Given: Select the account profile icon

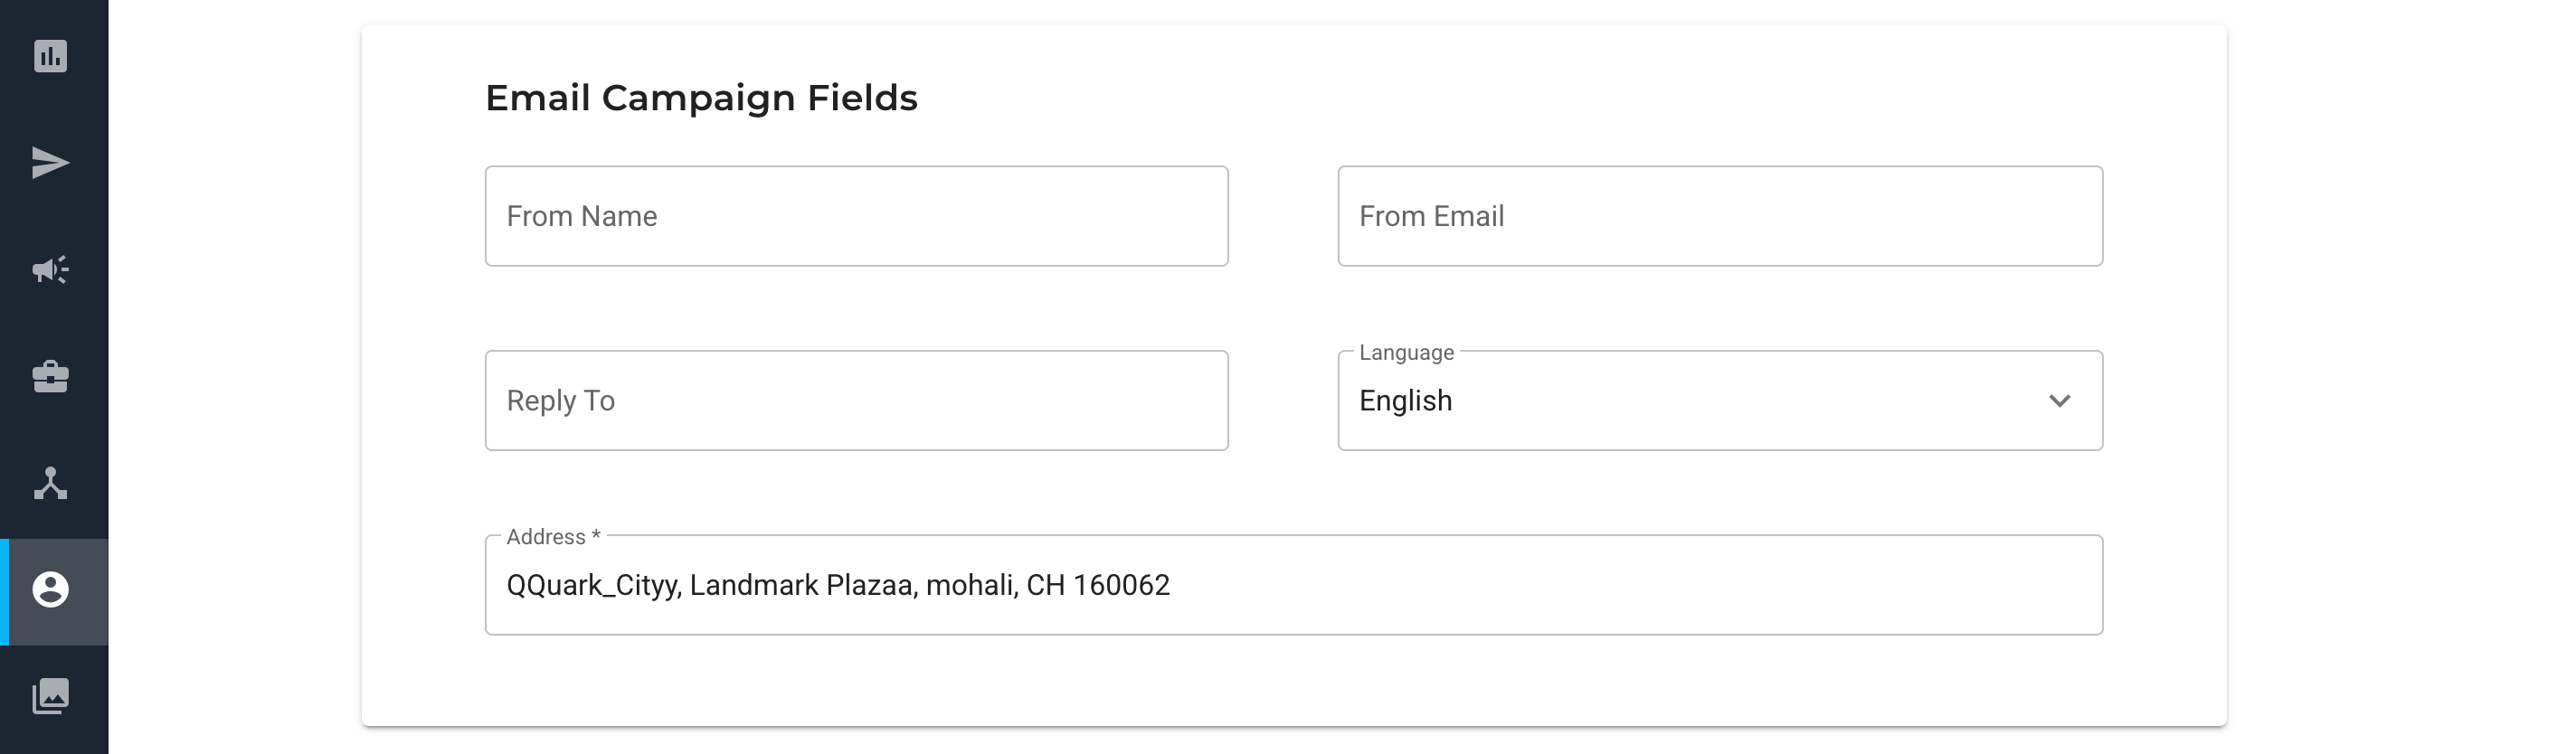Looking at the screenshot, I should (x=50, y=590).
